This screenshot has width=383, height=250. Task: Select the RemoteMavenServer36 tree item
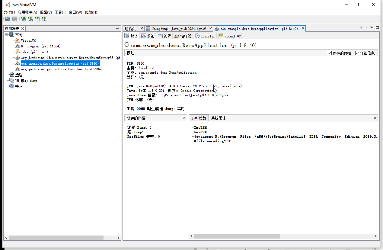click(71, 58)
